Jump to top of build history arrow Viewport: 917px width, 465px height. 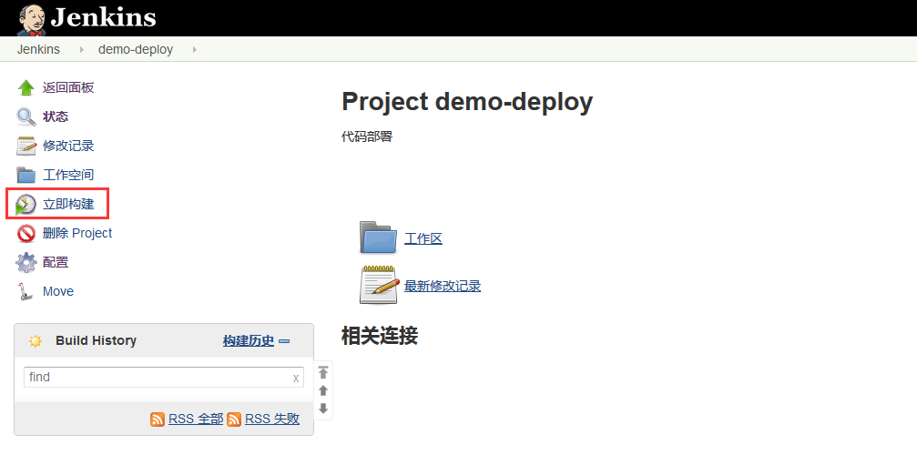click(x=323, y=372)
